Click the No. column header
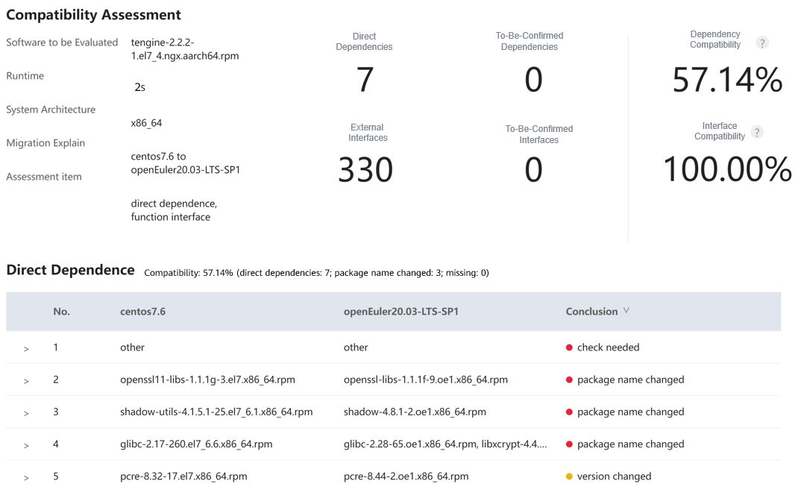The width and height of the screenshot is (795, 501). coord(61,312)
